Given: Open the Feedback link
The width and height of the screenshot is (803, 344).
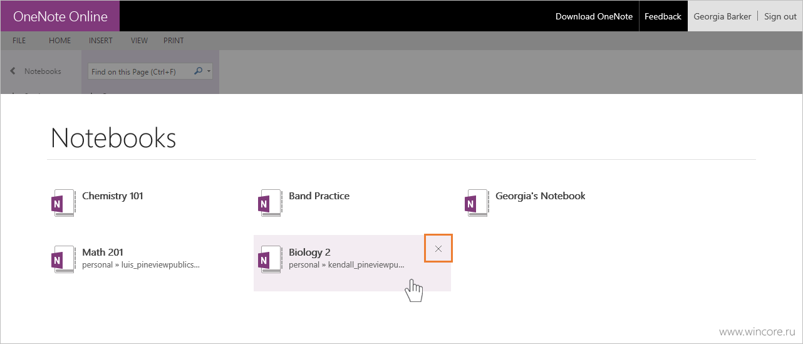Looking at the screenshot, I should (x=663, y=16).
